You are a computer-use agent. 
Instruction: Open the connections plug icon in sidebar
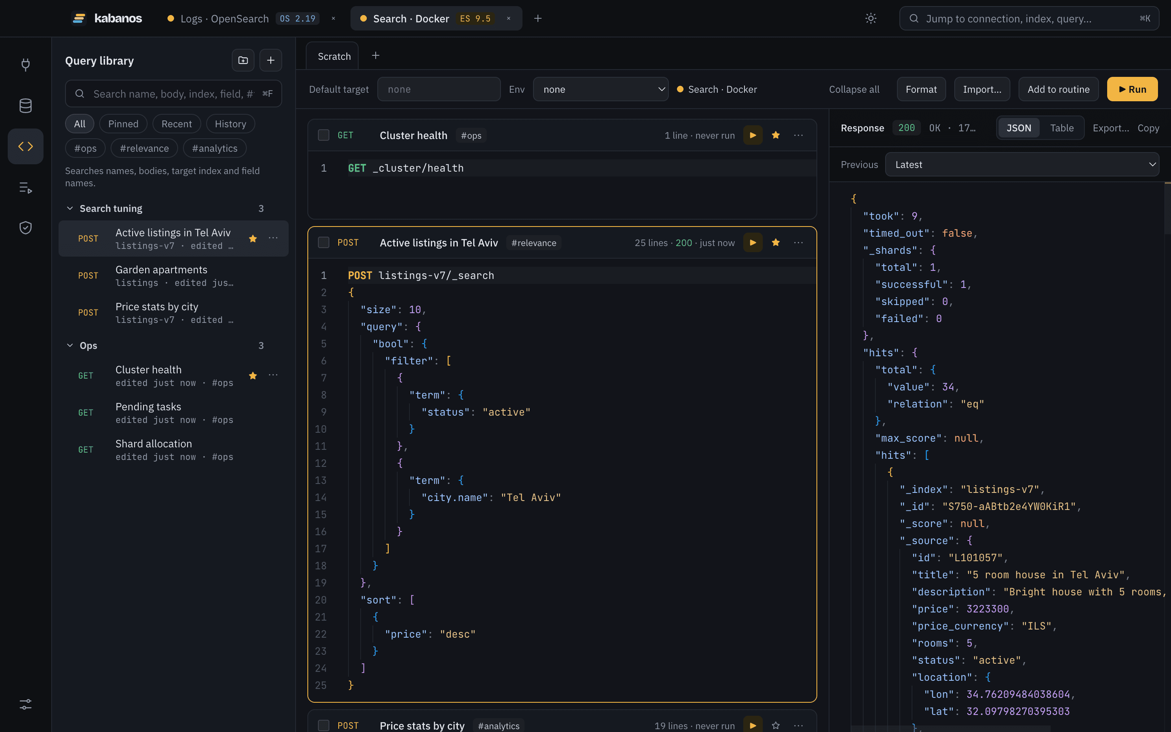tap(25, 64)
